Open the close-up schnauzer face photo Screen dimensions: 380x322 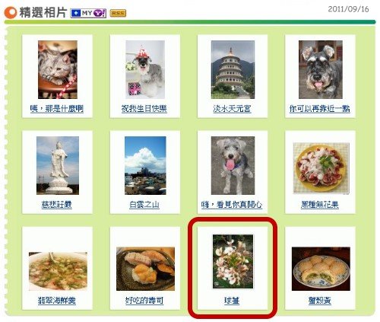coord(321,69)
